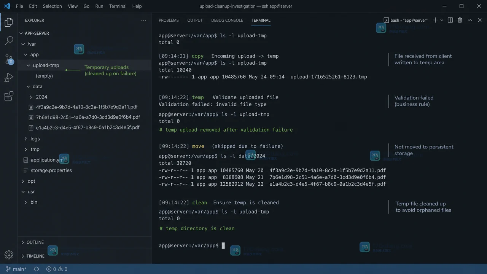
Task: Open the Extensions view
Action: click(x=9, y=96)
